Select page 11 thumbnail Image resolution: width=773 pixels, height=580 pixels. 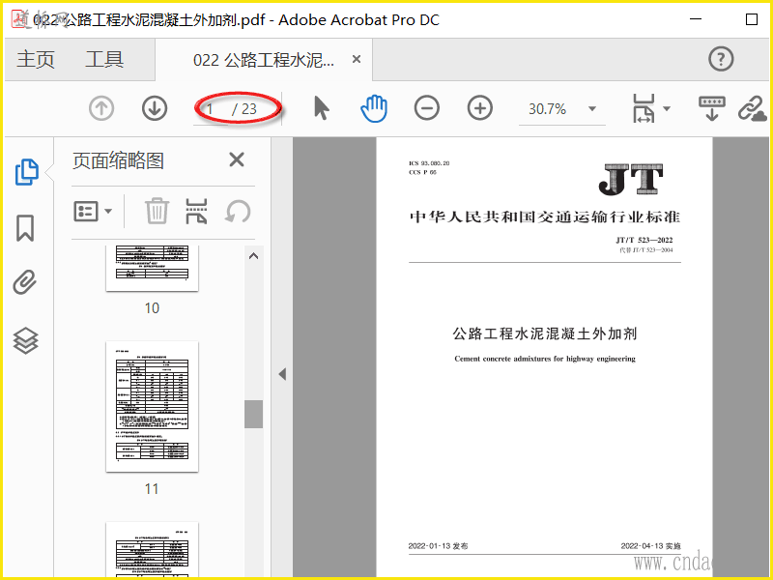[x=152, y=406]
